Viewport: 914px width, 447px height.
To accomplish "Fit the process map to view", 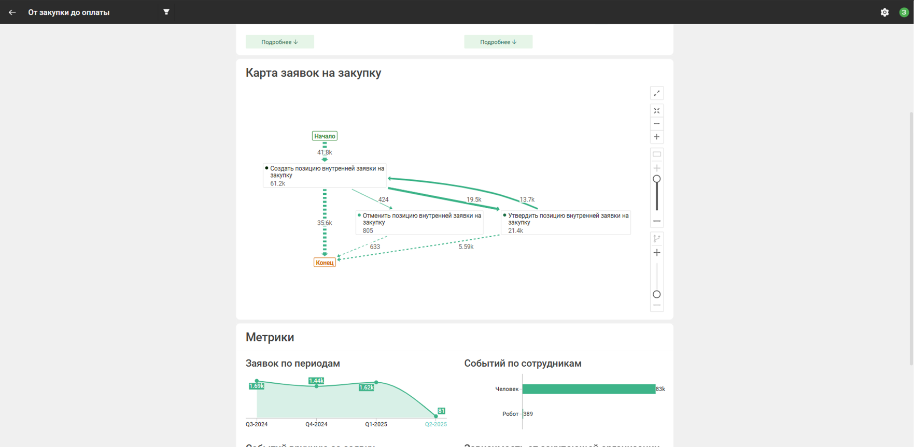I will (657, 111).
